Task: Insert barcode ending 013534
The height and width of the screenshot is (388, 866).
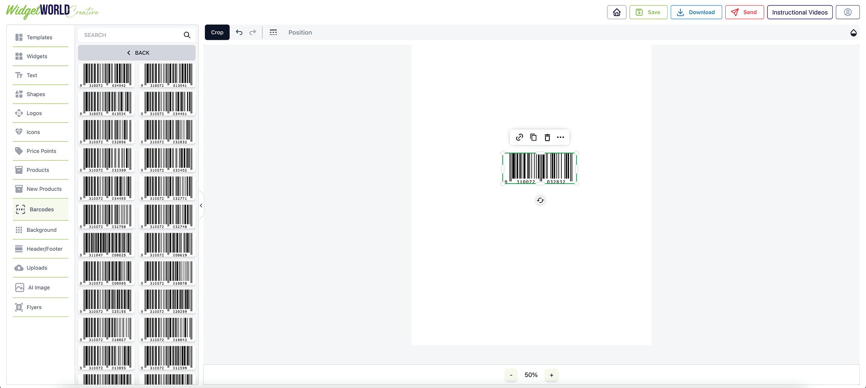Action: point(107,104)
